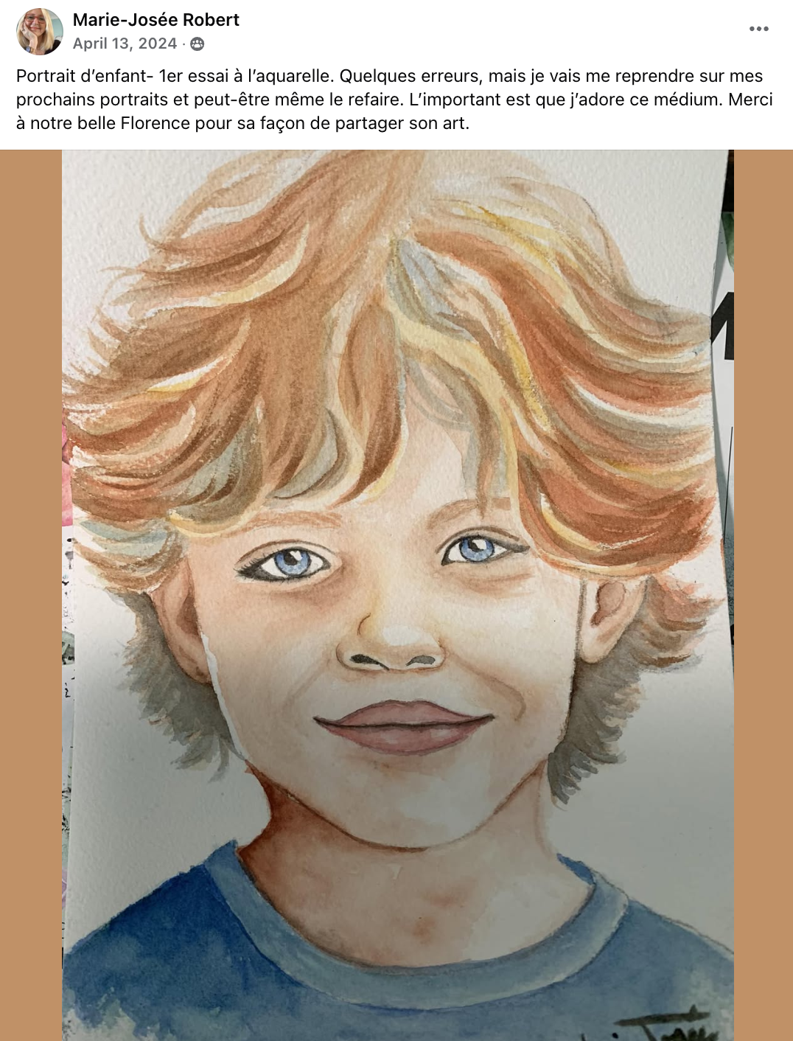The height and width of the screenshot is (1041, 793).
Task: Open Marie-Josée Robert's profile picture
Action: (x=40, y=32)
